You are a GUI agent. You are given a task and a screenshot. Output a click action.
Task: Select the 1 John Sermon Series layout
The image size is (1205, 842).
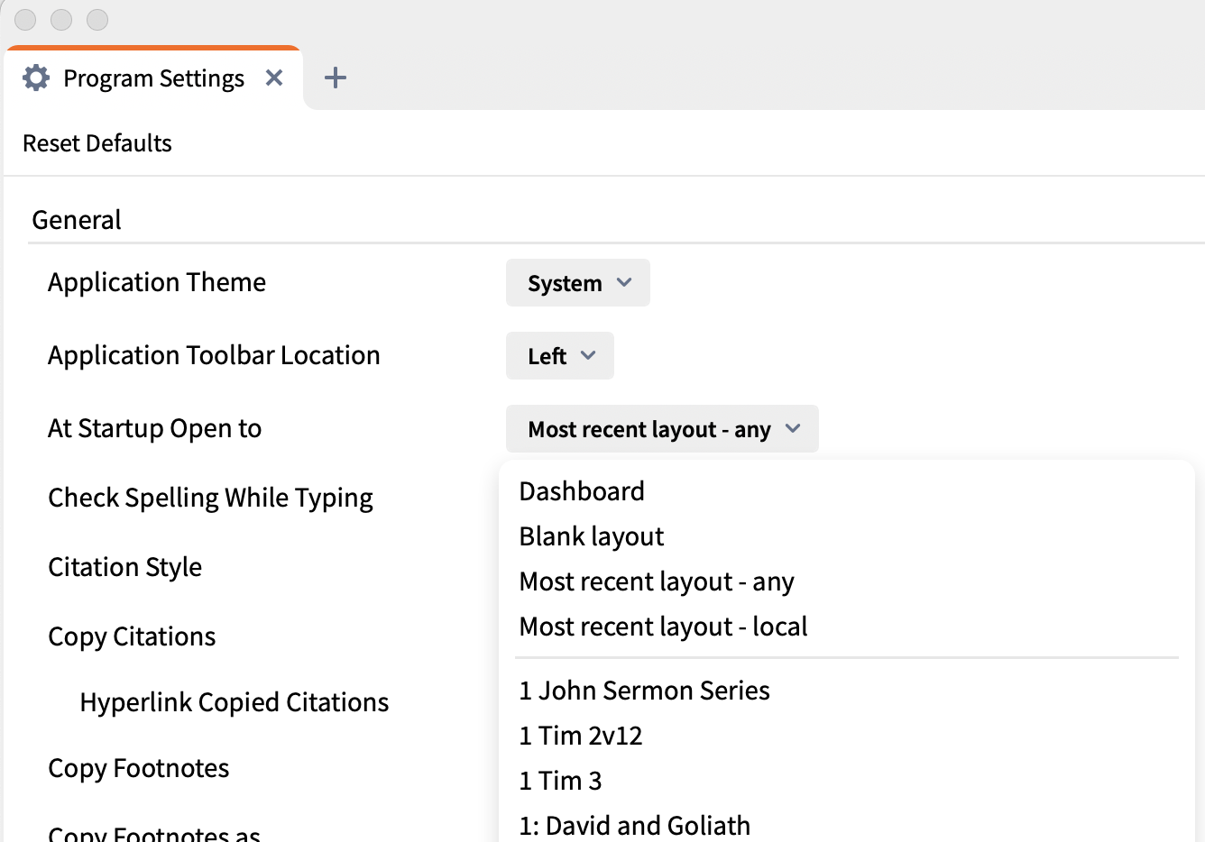click(x=644, y=691)
